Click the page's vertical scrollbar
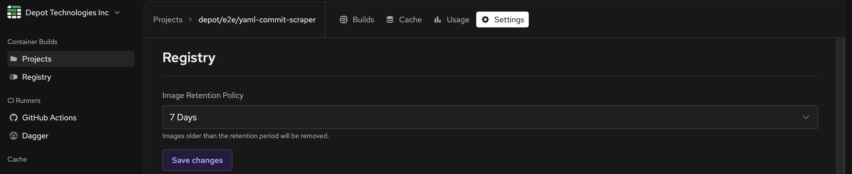 pos(840,105)
